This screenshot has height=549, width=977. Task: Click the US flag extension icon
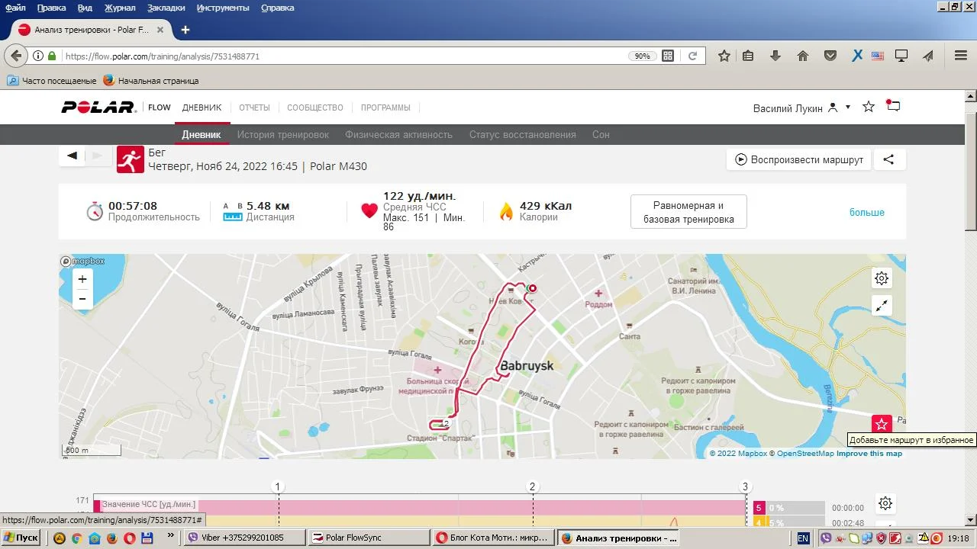click(878, 56)
